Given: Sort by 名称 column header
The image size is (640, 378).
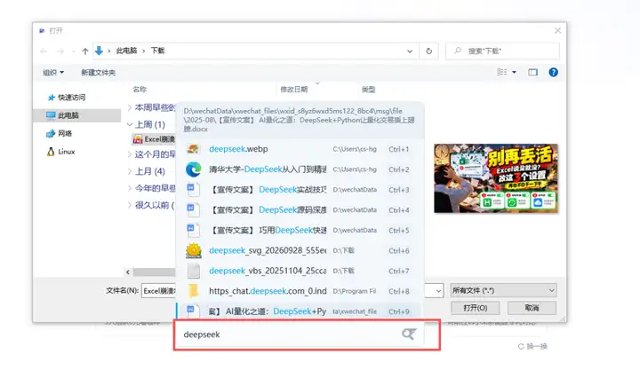Looking at the screenshot, I should tap(140, 90).
